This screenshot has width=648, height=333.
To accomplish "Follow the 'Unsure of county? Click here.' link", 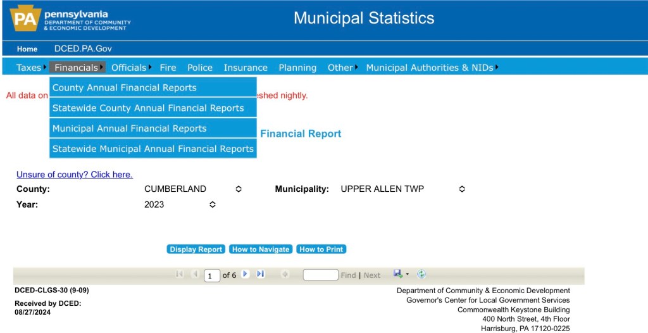I will (x=75, y=174).
